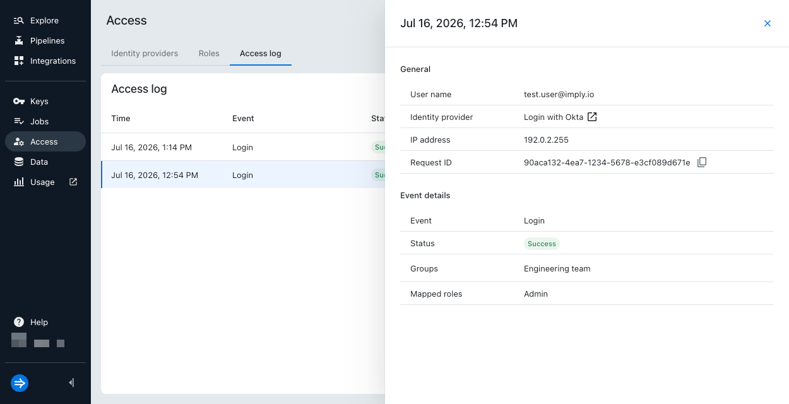789x404 pixels.
Task: Click the Access page heading
Action: [126, 21]
